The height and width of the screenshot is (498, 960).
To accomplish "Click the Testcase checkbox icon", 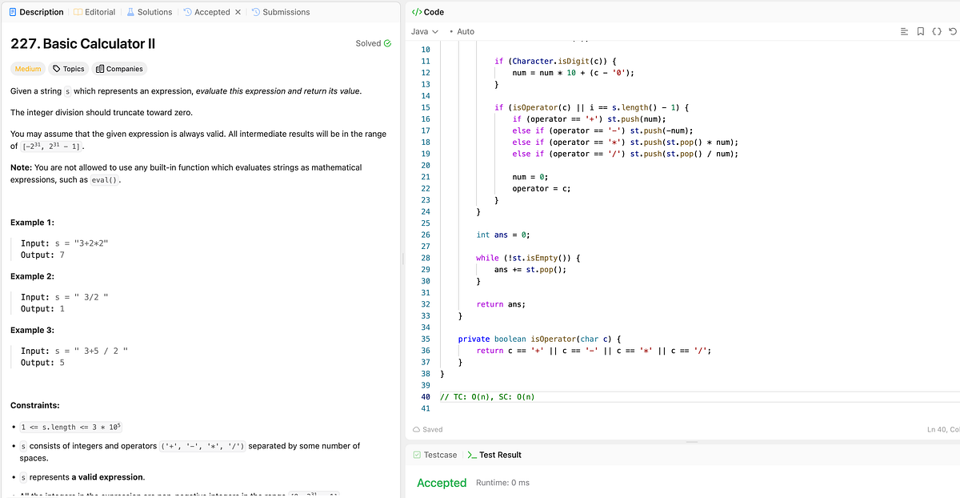I will [x=416, y=454].
